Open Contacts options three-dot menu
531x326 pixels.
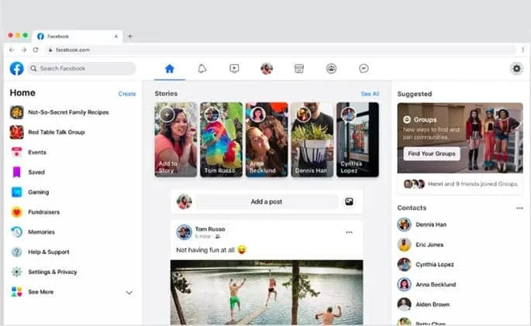(519, 208)
